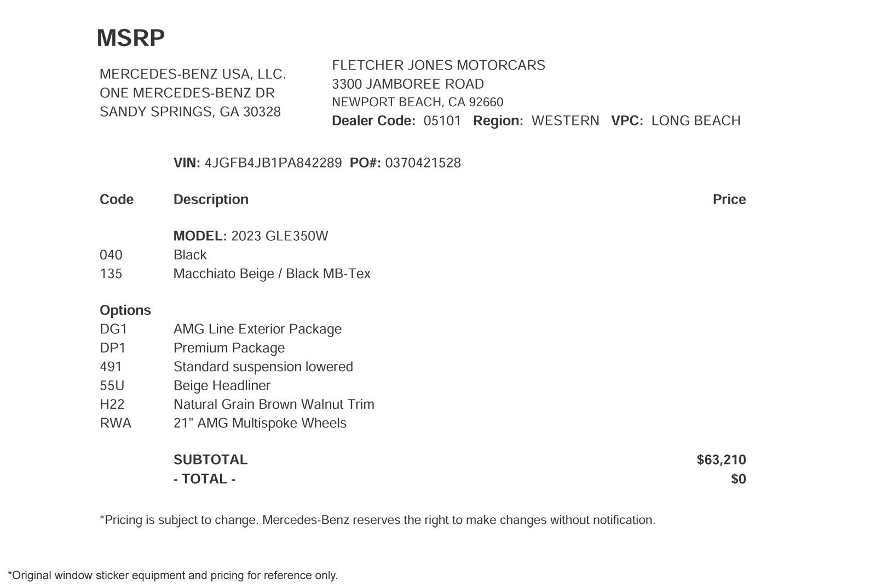Click the 040 Black color row
This screenshot has width=876, height=584.
[x=153, y=255]
